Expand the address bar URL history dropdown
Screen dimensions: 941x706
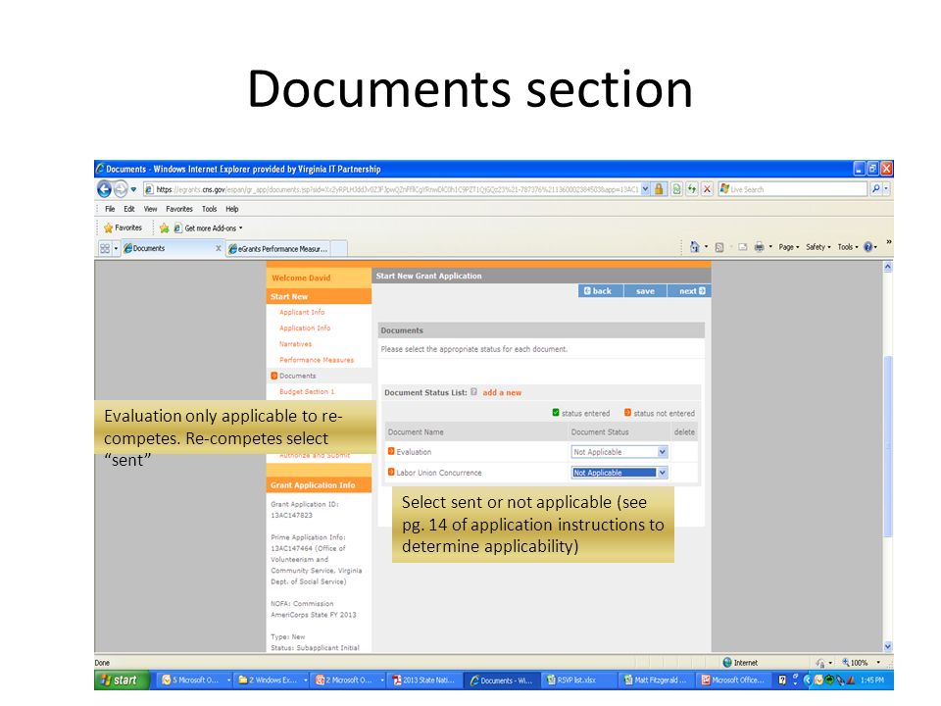[x=645, y=189]
